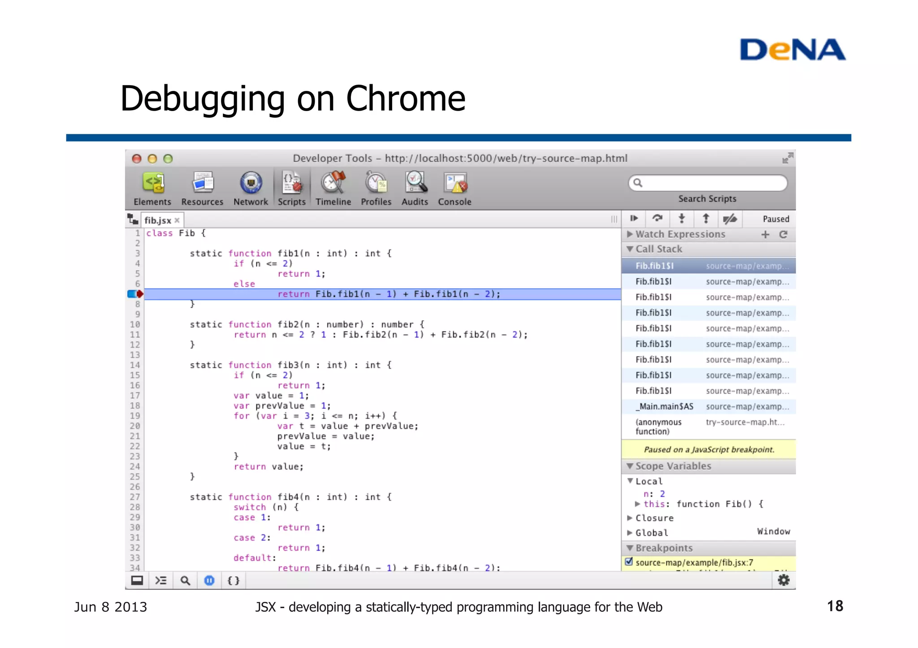Click the Step out icon

click(706, 219)
